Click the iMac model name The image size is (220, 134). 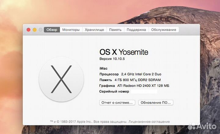[103, 69]
